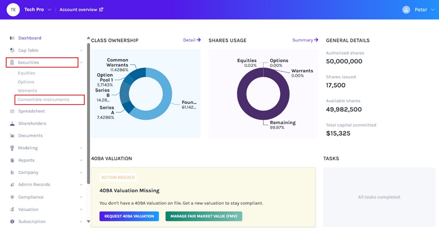Expand the Reports sidebar section
Image resolution: width=439 pixels, height=228 pixels.
tap(81, 161)
